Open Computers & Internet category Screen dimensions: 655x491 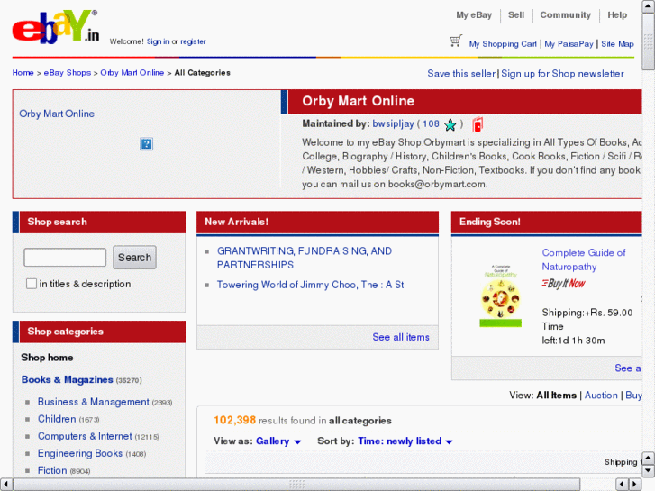click(x=85, y=436)
